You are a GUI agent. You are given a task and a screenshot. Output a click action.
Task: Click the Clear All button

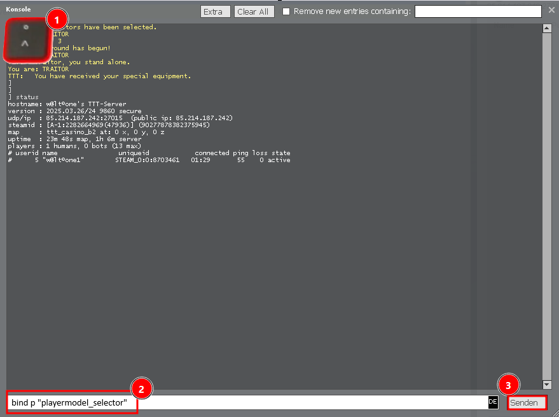pyautogui.click(x=254, y=12)
